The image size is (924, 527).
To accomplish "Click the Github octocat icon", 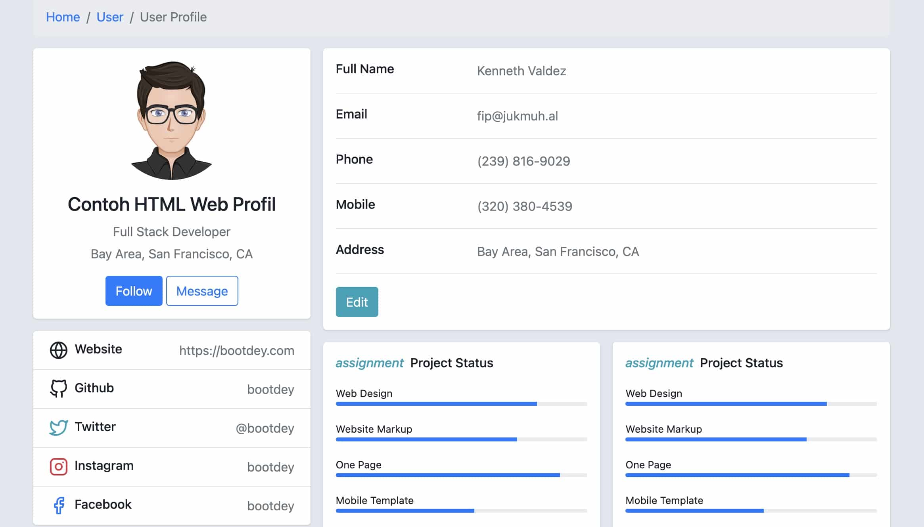I will pos(58,388).
